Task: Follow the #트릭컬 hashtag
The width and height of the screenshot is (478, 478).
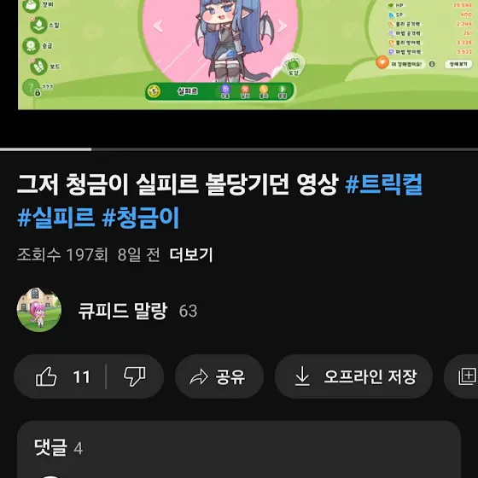Action: point(383,184)
